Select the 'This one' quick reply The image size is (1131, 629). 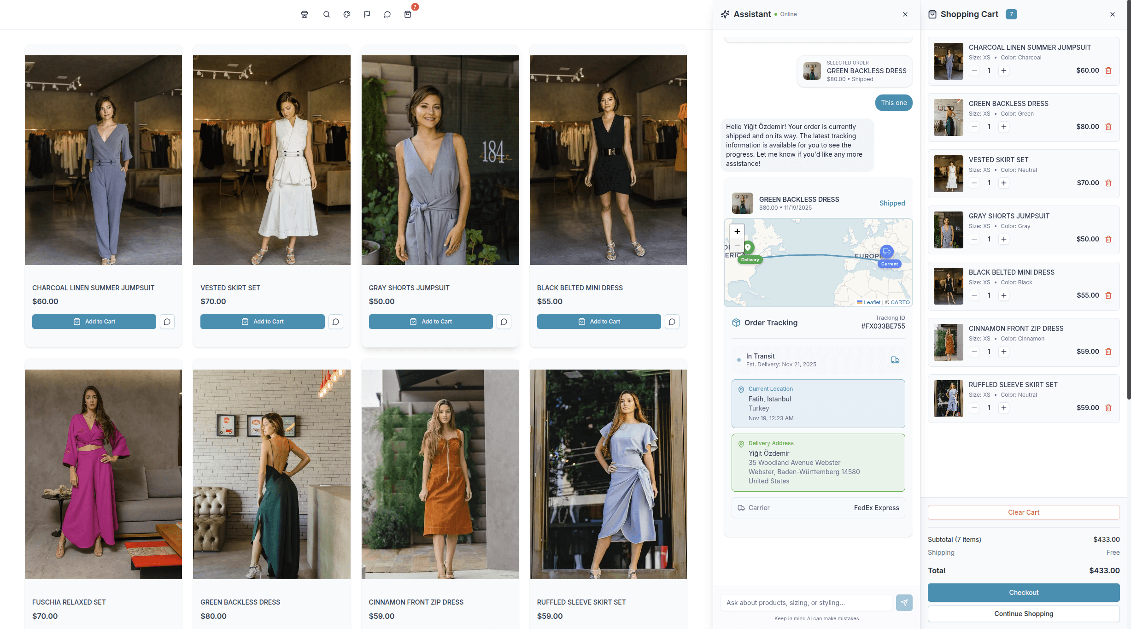point(893,102)
